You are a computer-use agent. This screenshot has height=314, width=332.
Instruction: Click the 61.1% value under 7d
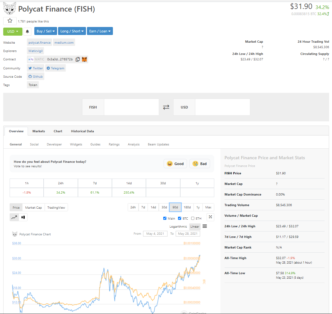pyautogui.click(x=95, y=192)
